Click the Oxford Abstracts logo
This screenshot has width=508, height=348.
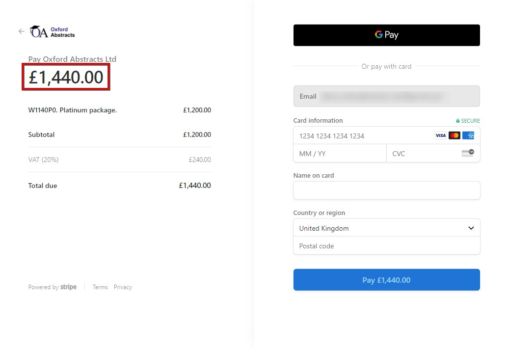click(53, 32)
